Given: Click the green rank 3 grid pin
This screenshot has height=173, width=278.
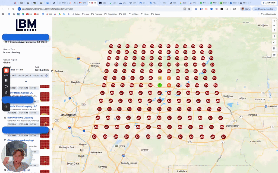Looking at the screenshot, I should pyautogui.click(x=160, y=85).
